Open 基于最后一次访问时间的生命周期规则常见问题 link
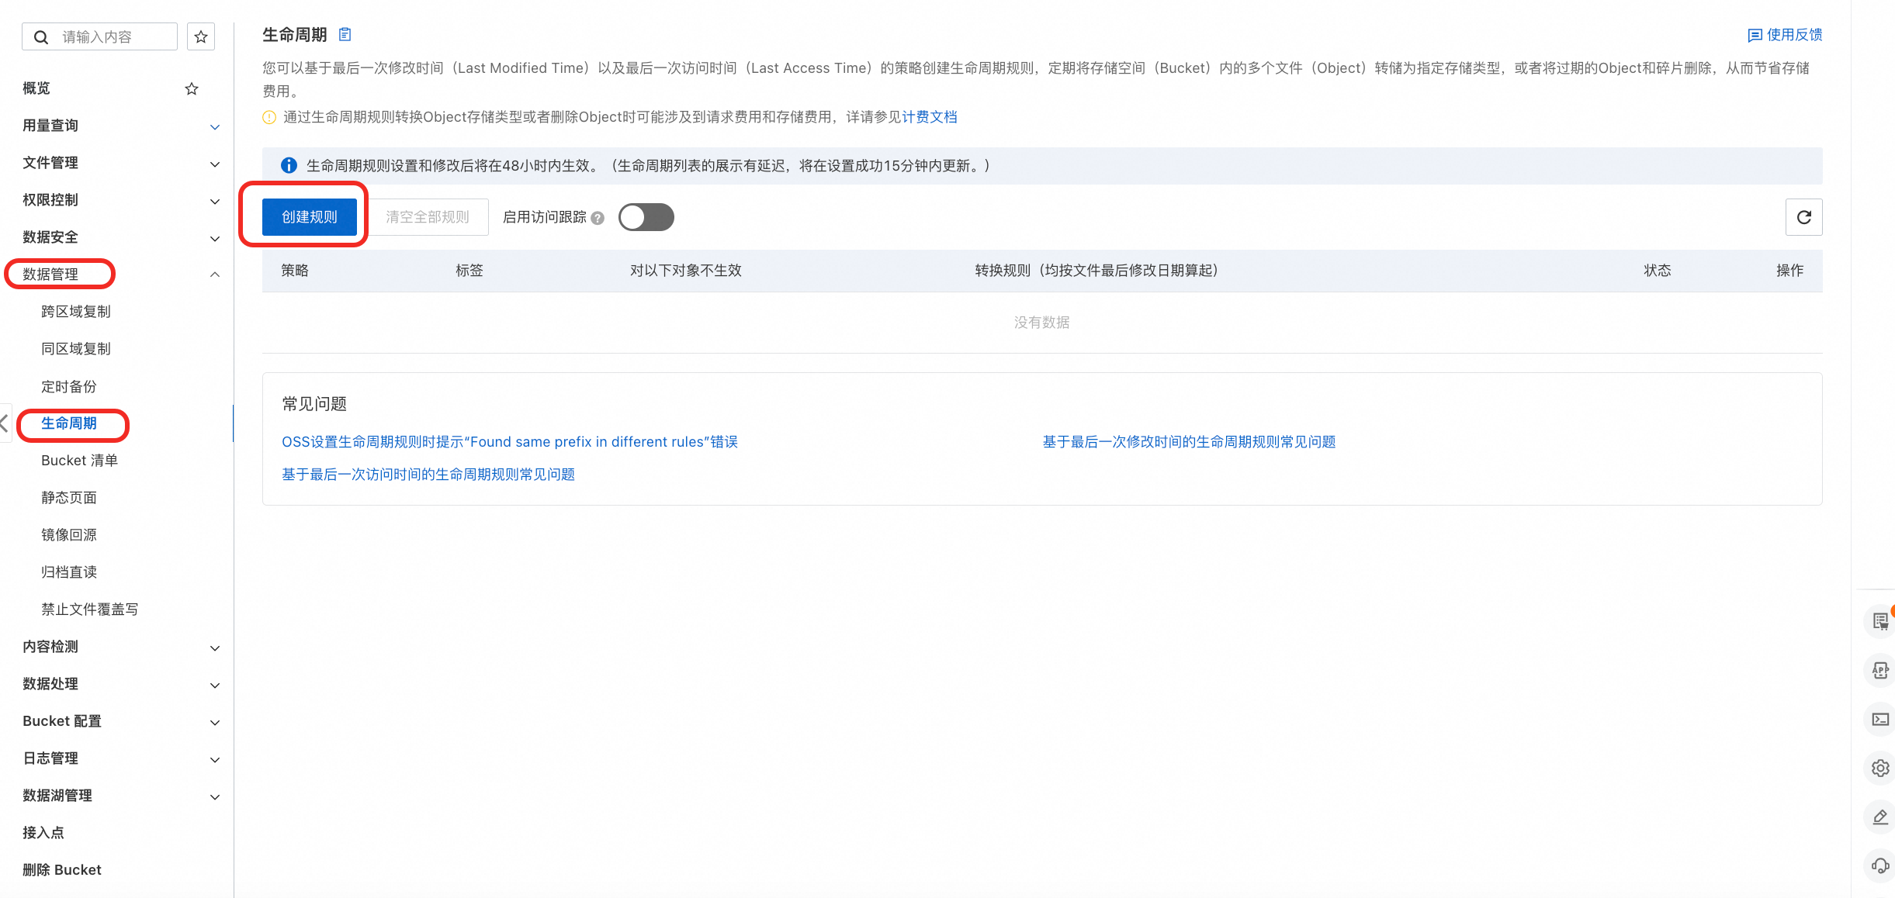Viewport: 1895px width, 898px height. 428,475
